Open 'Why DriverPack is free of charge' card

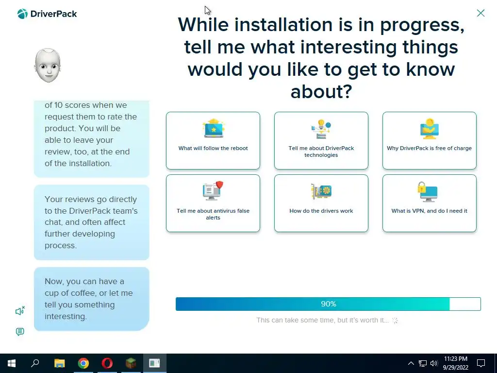(429, 140)
